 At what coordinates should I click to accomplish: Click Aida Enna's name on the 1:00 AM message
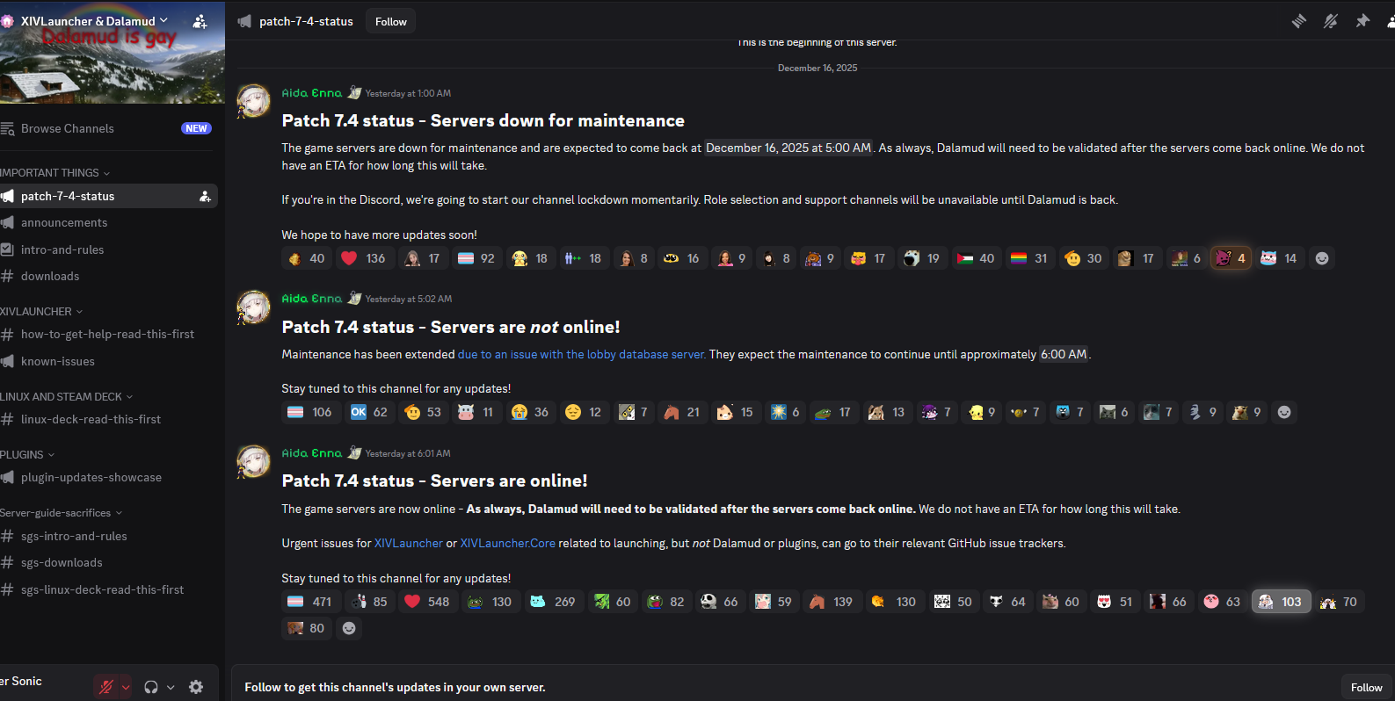312,93
